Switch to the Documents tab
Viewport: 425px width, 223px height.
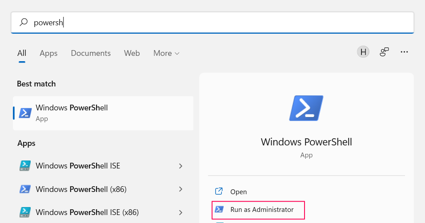[x=91, y=53]
